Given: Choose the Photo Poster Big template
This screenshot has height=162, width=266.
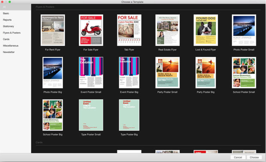Looking at the screenshot, I should click(52, 72).
